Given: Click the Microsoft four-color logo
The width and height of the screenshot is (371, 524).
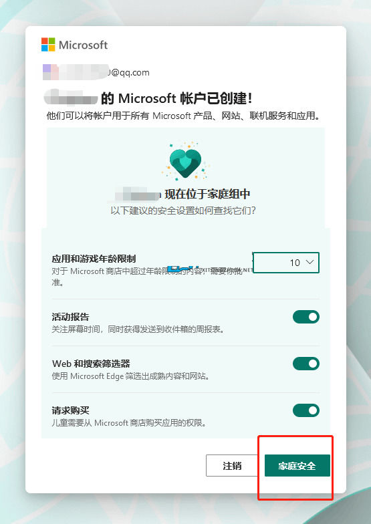Looking at the screenshot, I should [48, 44].
